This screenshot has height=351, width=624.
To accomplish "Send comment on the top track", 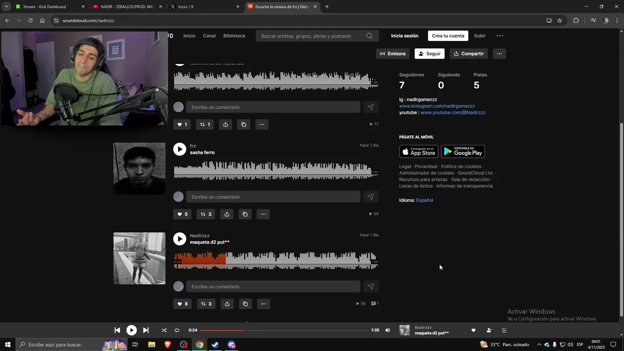I will click(370, 107).
